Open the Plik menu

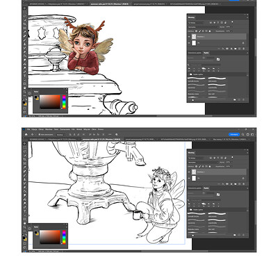pos(28,129)
